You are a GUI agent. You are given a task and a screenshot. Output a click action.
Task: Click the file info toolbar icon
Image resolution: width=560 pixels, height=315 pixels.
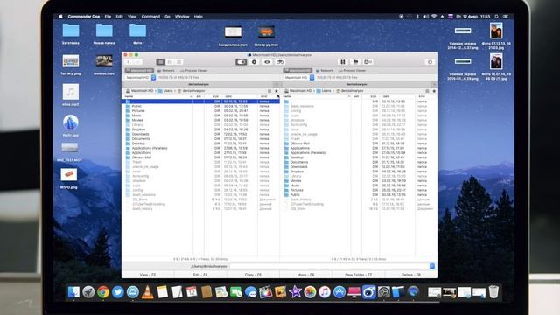pyautogui.click(x=254, y=62)
